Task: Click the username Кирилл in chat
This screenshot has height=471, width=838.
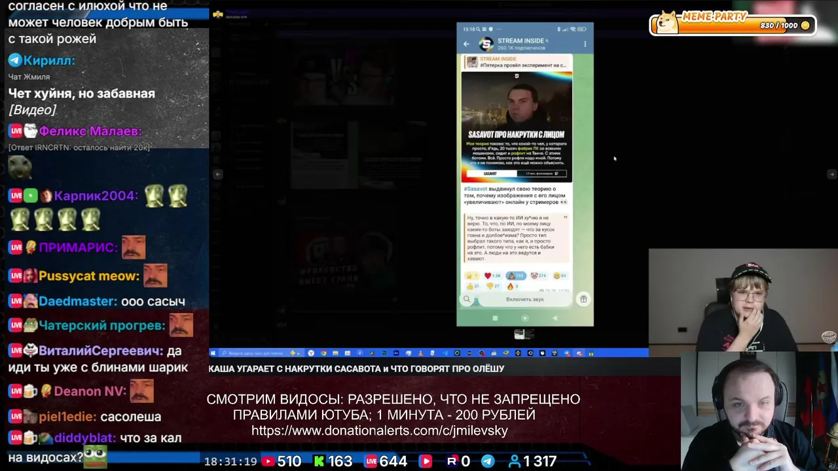Action: click(x=49, y=60)
